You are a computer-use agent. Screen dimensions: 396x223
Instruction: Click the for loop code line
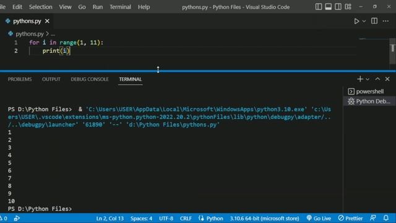click(x=66, y=43)
